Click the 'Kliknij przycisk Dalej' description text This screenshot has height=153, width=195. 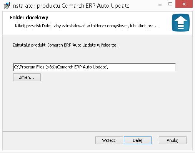[33, 26]
